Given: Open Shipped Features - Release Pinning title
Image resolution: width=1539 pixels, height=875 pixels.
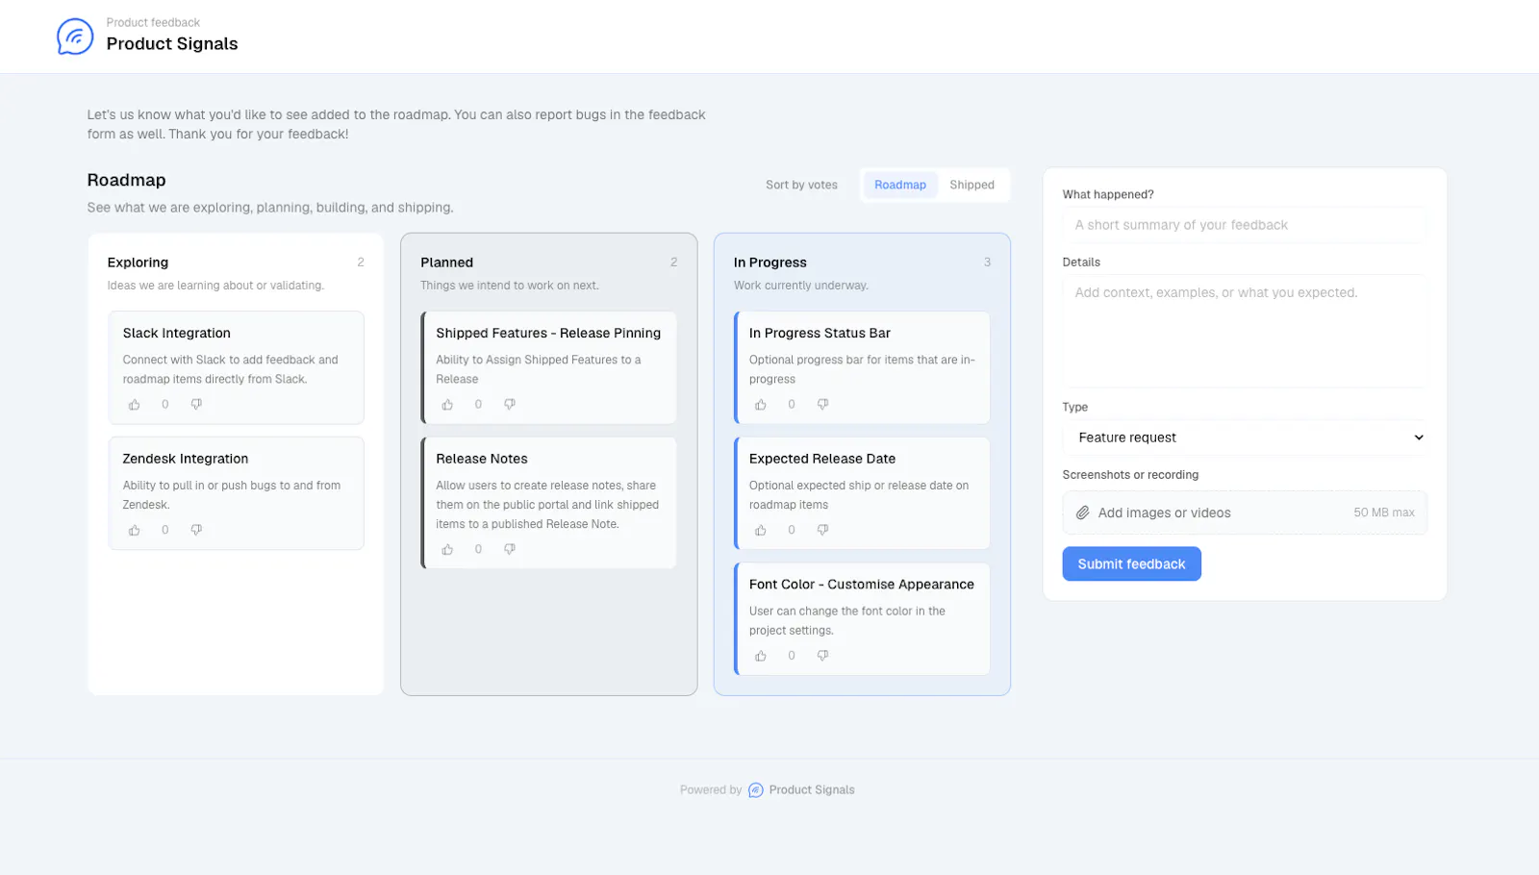Looking at the screenshot, I should pos(548,334).
